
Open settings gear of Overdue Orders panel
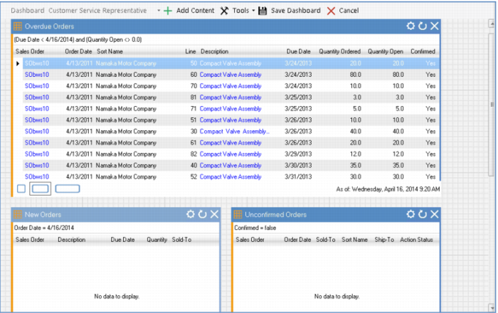point(410,26)
